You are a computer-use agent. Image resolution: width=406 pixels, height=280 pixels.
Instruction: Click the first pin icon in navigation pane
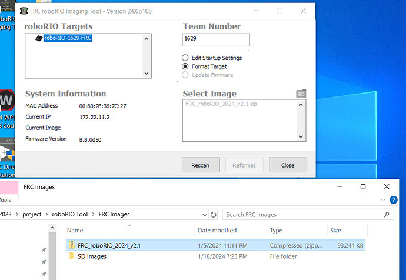pos(44,250)
